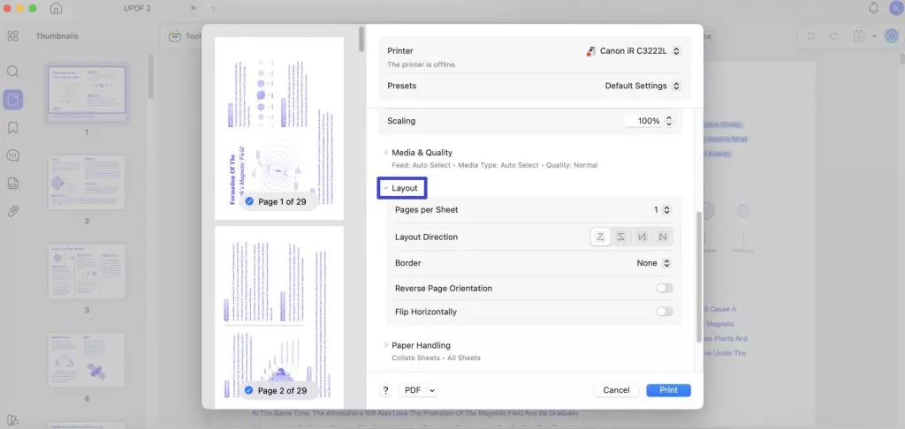
Task: Collapse the Layout section
Action: (385, 188)
